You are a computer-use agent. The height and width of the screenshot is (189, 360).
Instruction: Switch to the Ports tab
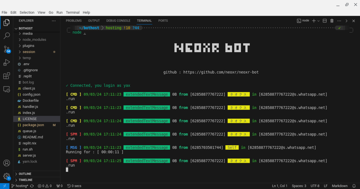tap(163, 21)
